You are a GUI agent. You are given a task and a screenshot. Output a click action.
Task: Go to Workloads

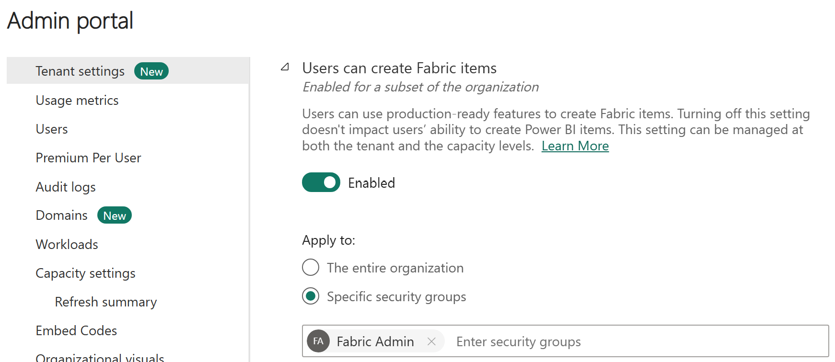(x=67, y=244)
